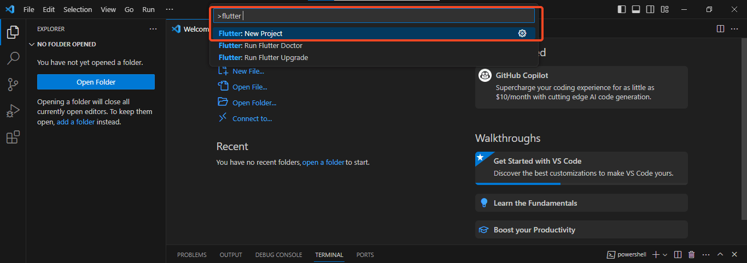Open the Search view in activity bar
Screen dimensions: 747x263
[x=13, y=58]
